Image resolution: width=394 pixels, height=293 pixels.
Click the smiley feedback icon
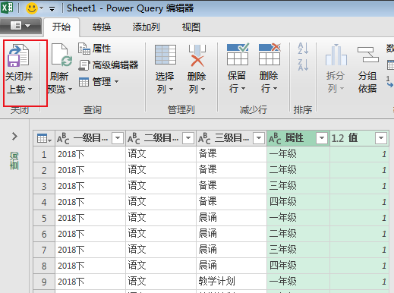click(x=32, y=8)
